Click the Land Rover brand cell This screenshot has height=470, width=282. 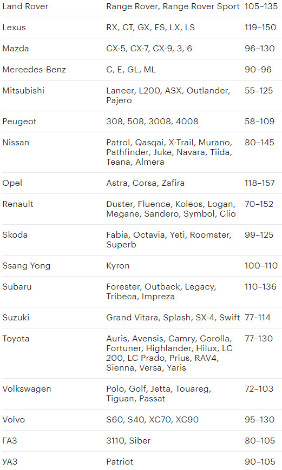click(25, 6)
